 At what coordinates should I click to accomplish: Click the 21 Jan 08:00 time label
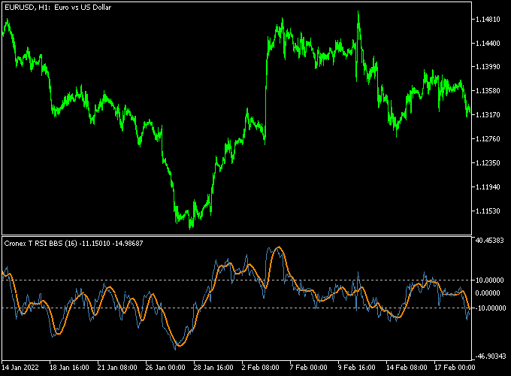tap(117, 368)
